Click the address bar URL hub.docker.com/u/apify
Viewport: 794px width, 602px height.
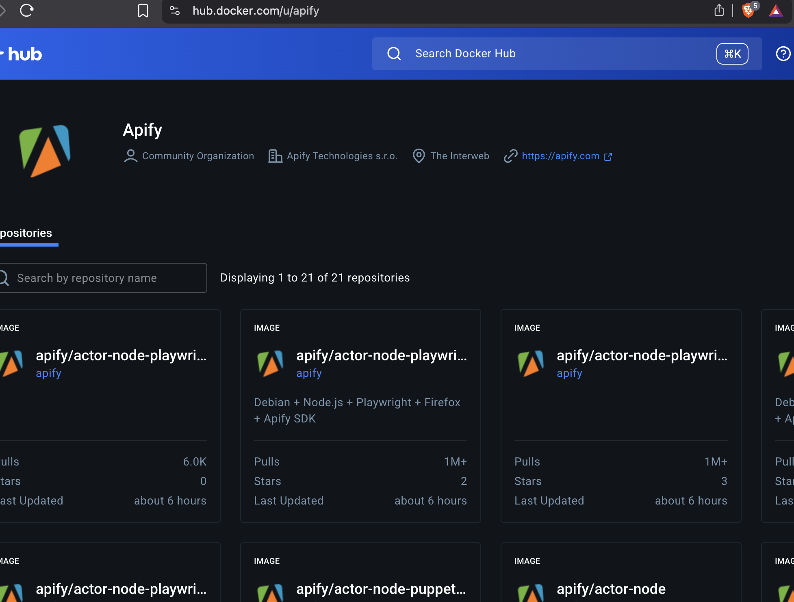click(256, 11)
